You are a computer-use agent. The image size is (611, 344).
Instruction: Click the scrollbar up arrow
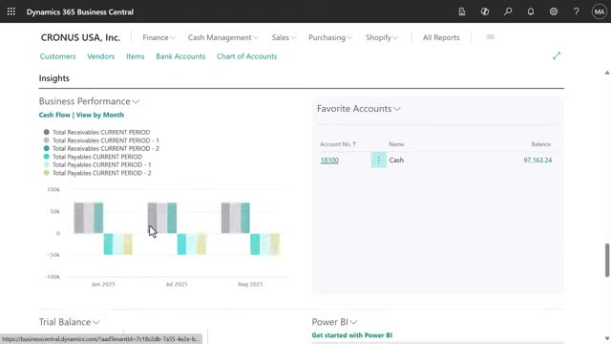click(607, 73)
